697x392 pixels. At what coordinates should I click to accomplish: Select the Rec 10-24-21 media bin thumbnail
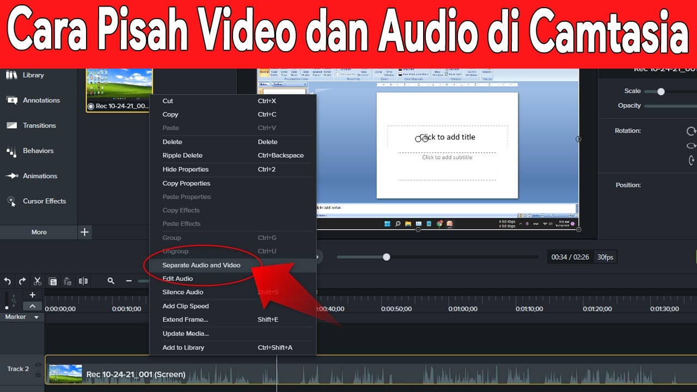pos(119,90)
